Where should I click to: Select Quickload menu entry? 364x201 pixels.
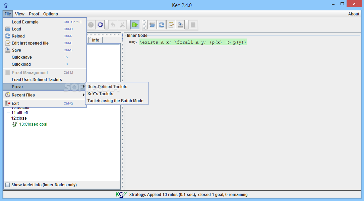tap(45, 64)
